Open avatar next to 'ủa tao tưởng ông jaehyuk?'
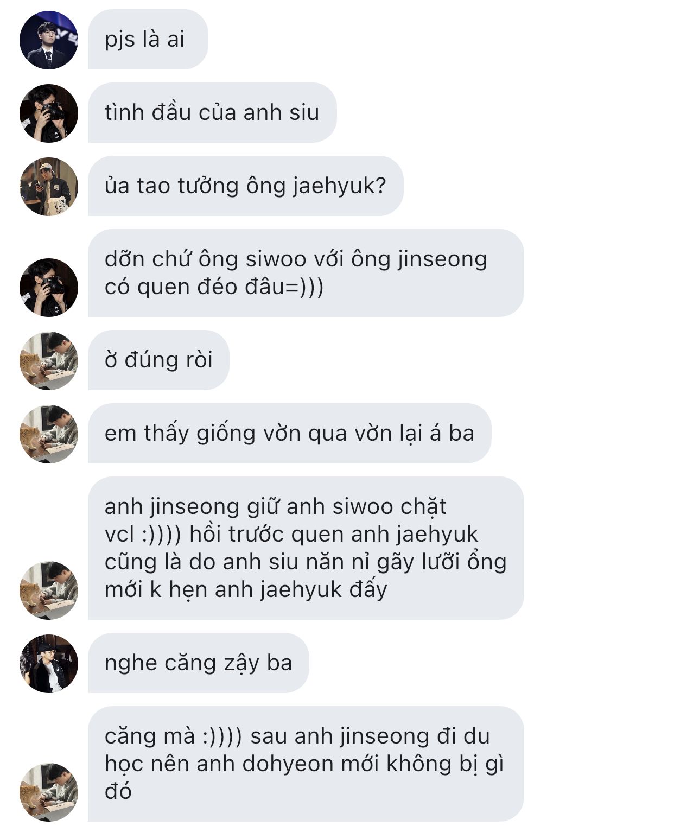The width and height of the screenshot is (674, 826). (49, 186)
